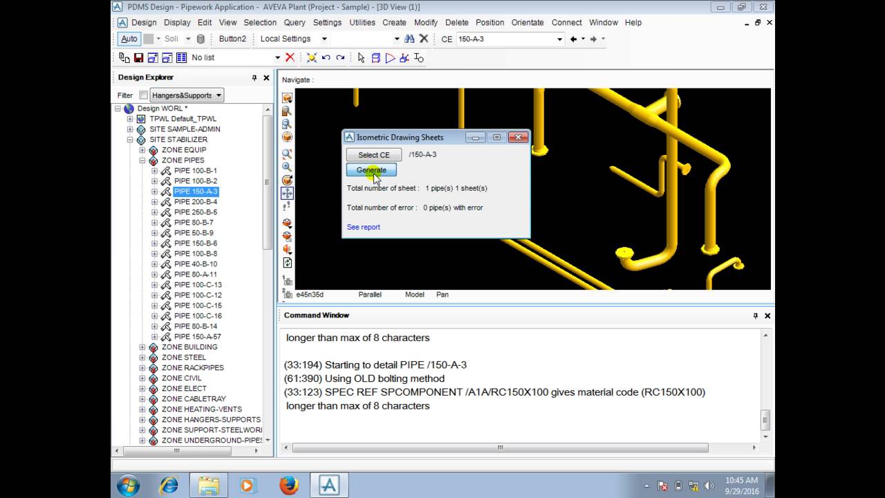Close the Command Window panel

tap(767, 315)
